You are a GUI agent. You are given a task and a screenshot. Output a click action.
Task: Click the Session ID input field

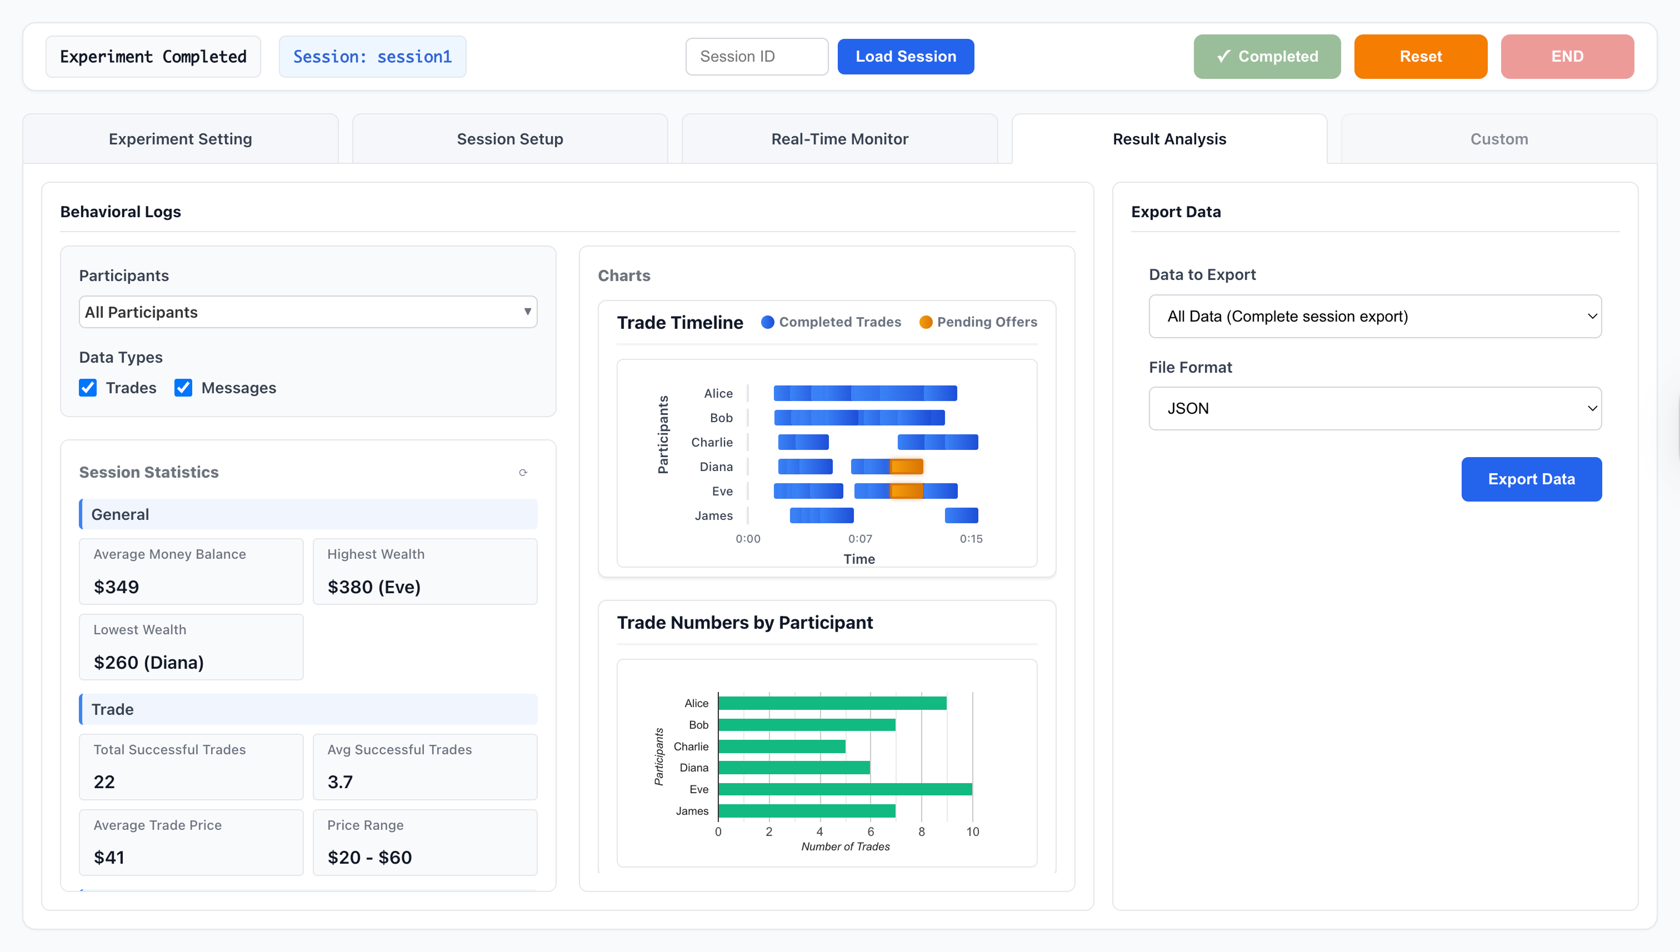point(756,56)
